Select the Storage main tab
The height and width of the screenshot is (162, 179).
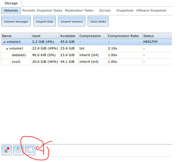(11, 3)
